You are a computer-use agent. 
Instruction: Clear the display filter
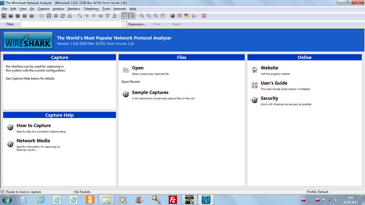(156, 24)
